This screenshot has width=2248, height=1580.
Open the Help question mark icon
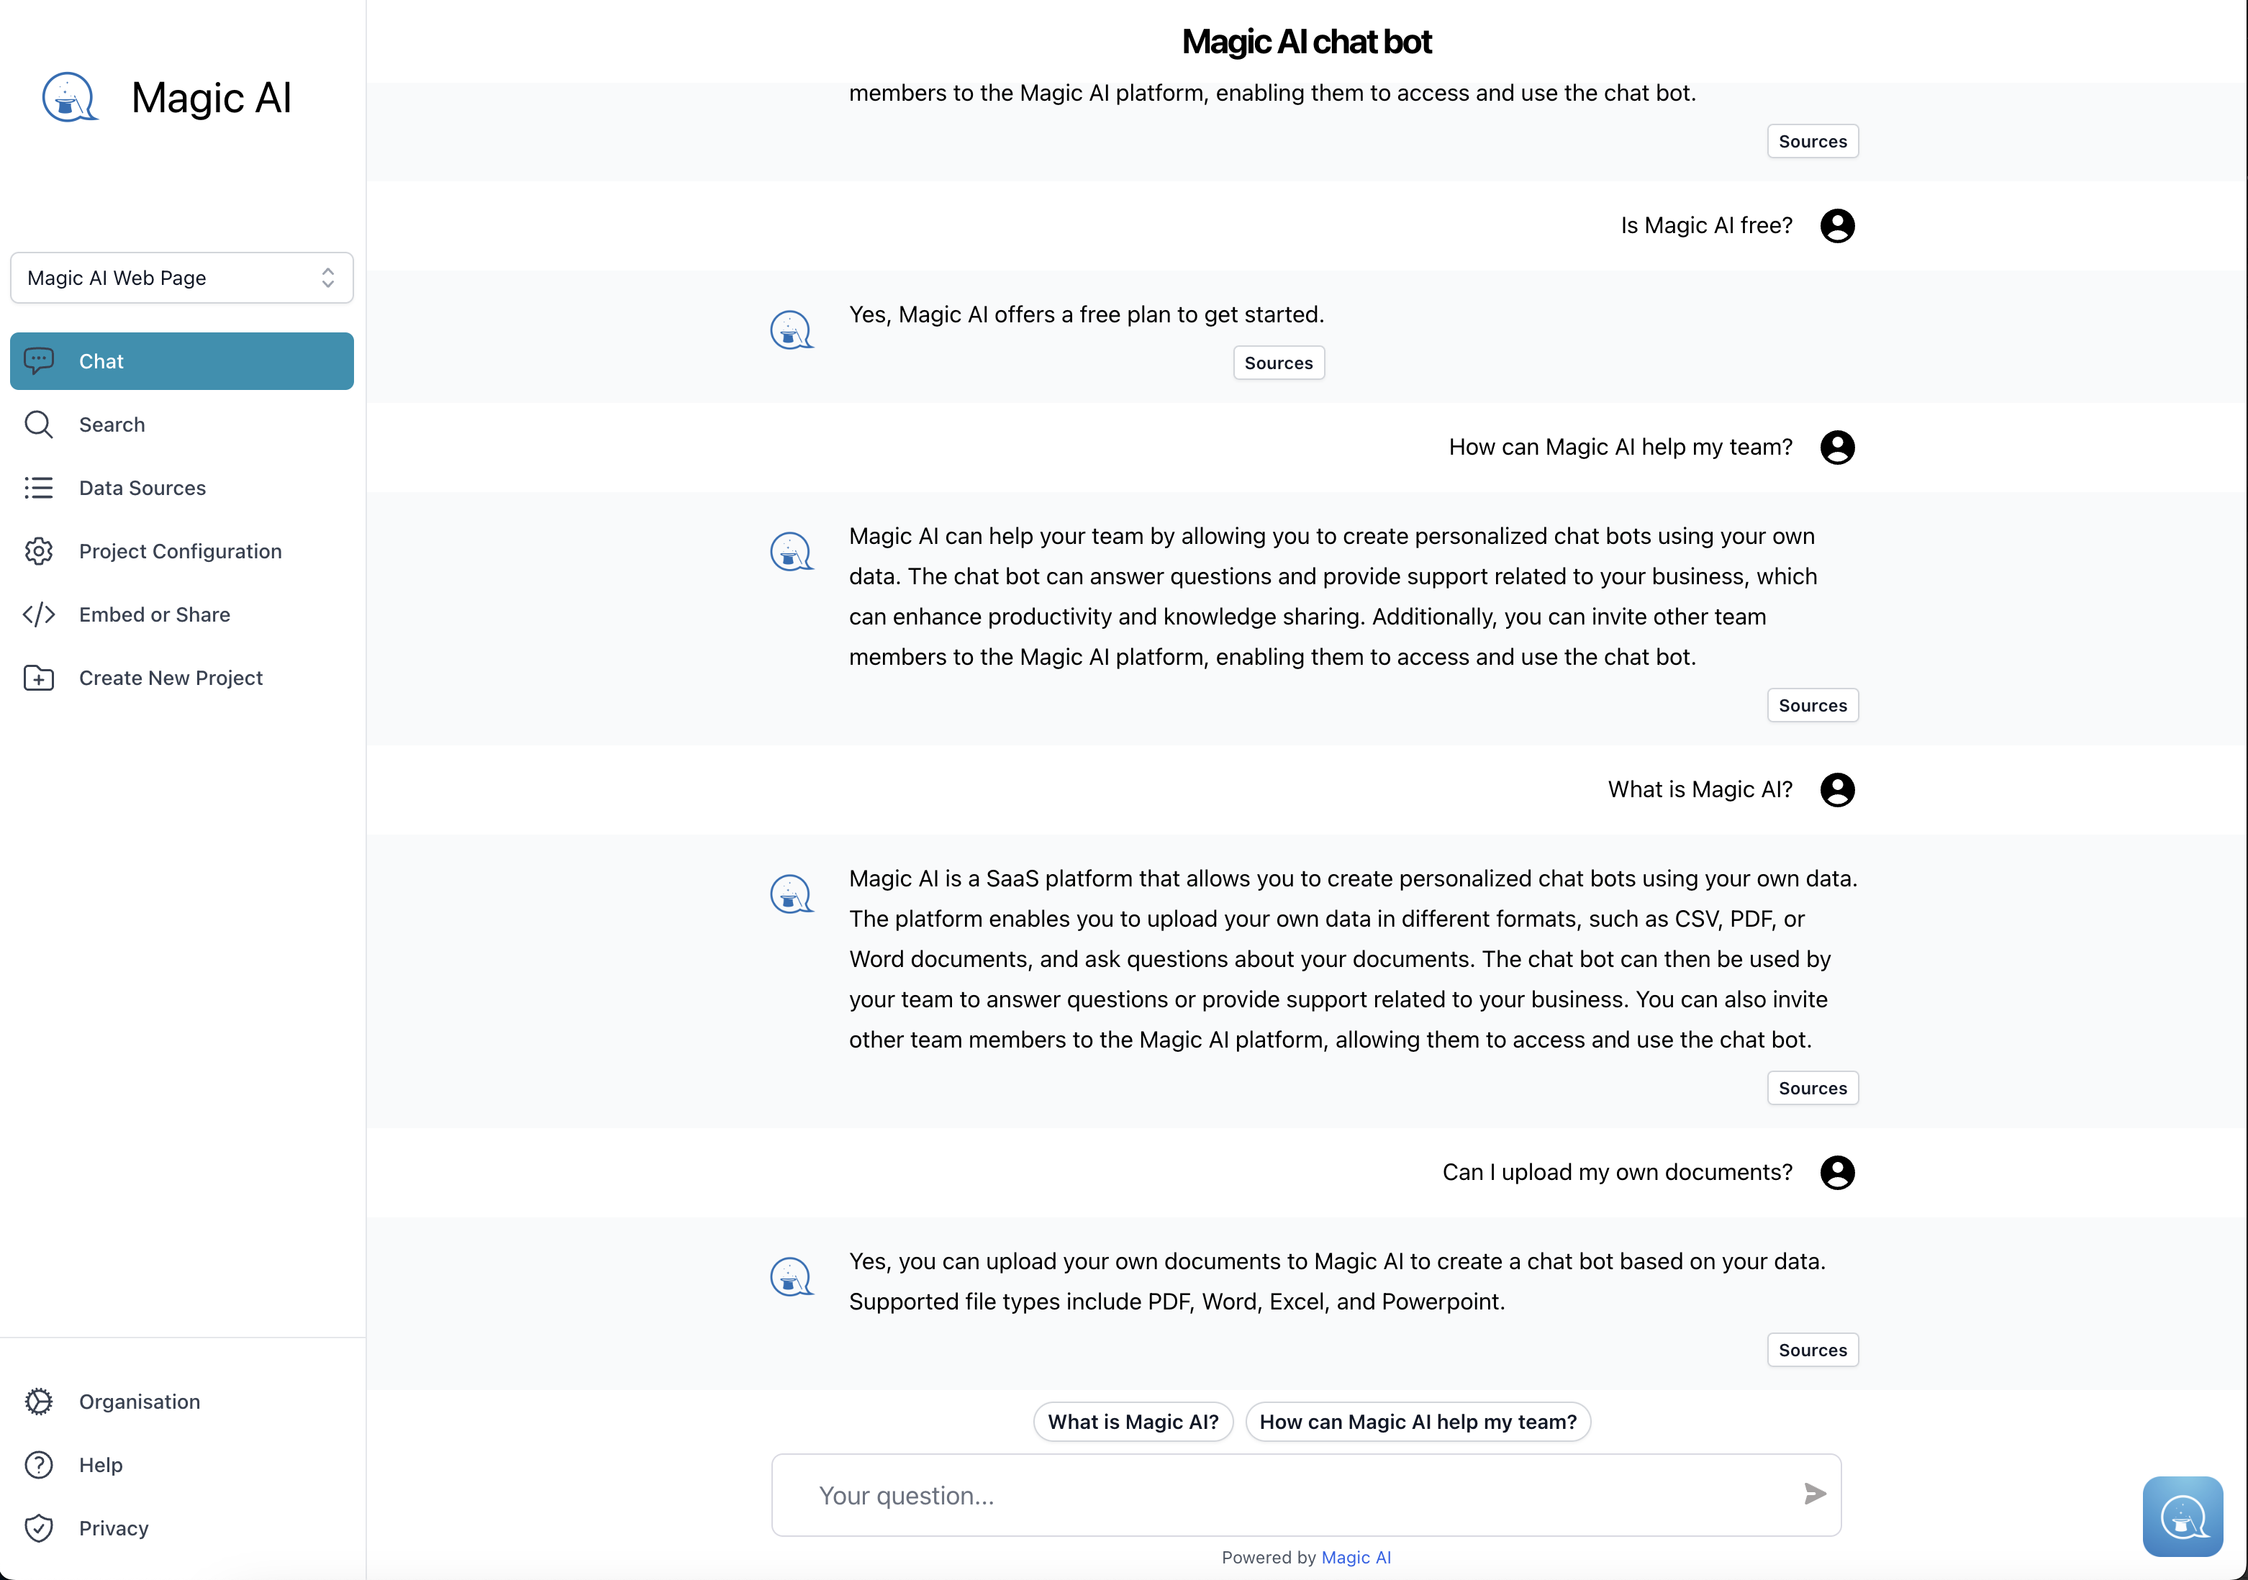39,1464
